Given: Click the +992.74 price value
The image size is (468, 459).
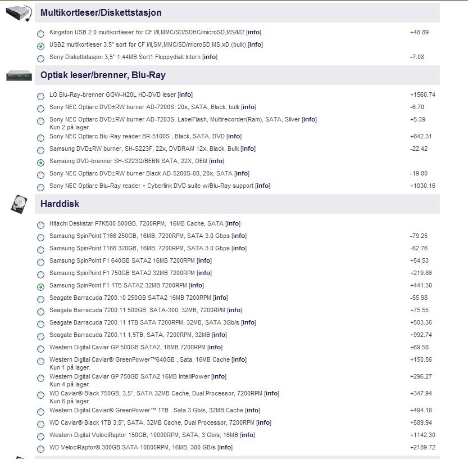Looking at the screenshot, I should click(x=421, y=335).
